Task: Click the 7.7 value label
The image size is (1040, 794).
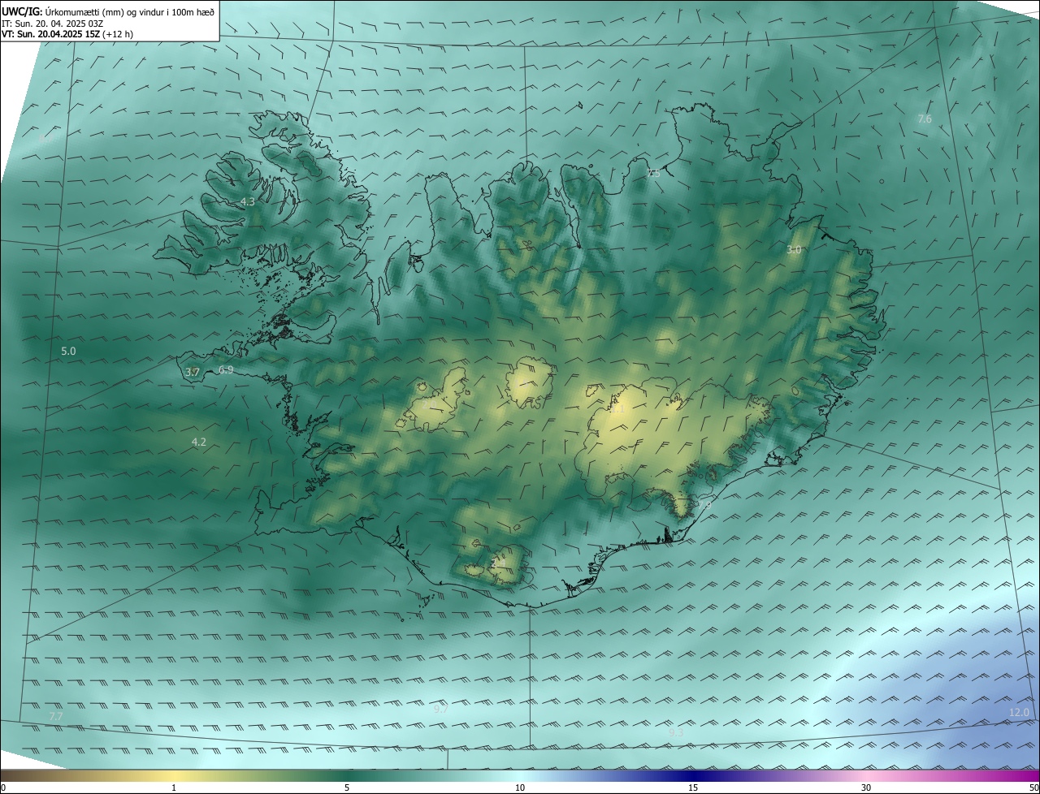Action: [x=56, y=716]
